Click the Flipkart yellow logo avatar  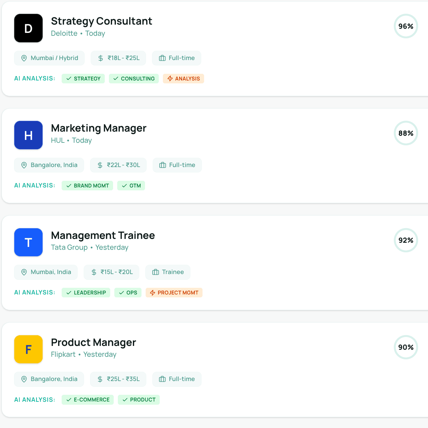click(x=28, y=349)
